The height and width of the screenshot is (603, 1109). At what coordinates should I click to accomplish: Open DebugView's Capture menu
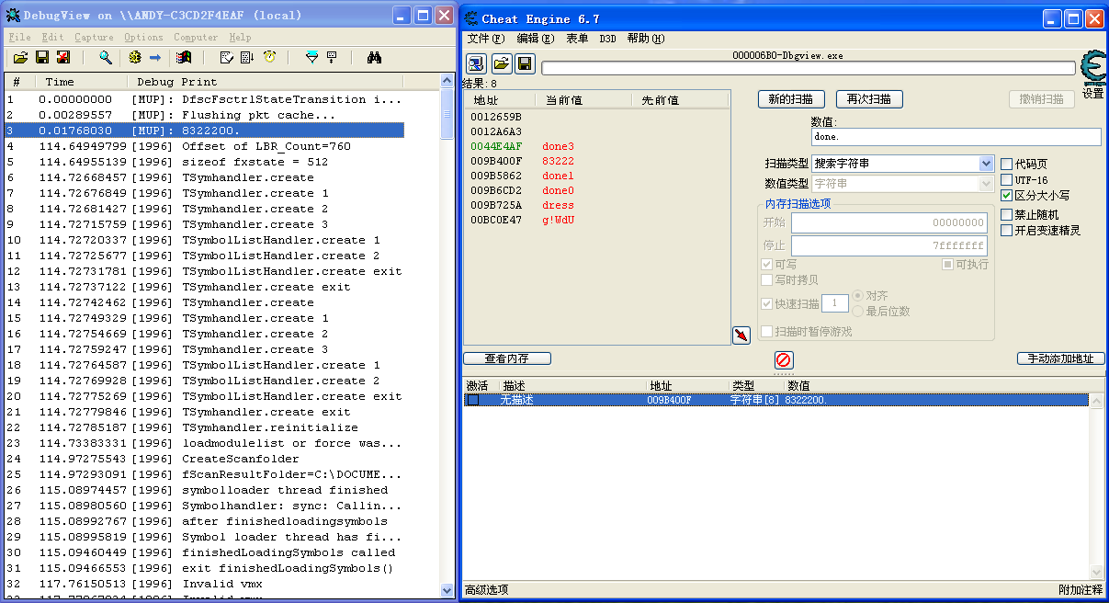pyautogui.click(x=94, y=38)
